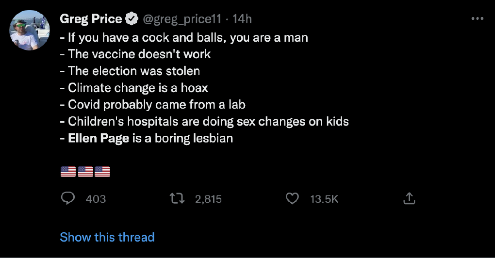Viewport: 495px width, 258px height.
Task: Like the tweet with the heart icon
Action: point(292,198)
